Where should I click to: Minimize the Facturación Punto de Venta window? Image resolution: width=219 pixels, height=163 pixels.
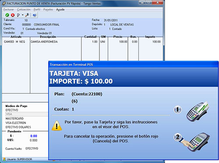(x=142, y=3)
